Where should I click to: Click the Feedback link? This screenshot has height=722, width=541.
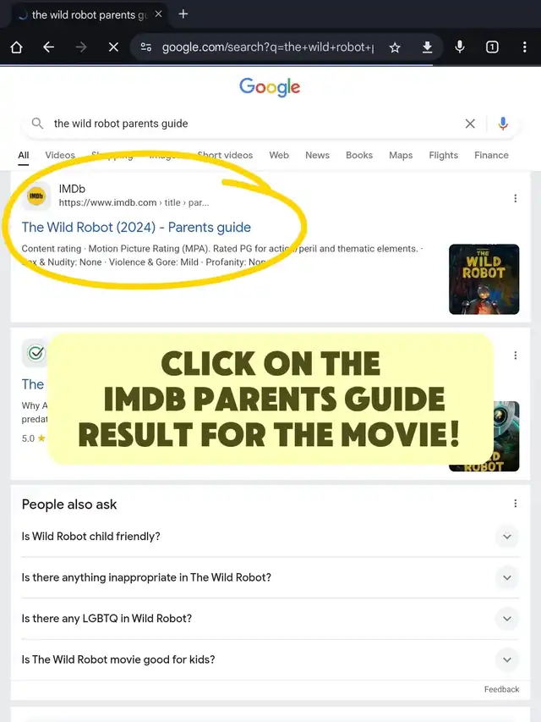pos(501,689)
